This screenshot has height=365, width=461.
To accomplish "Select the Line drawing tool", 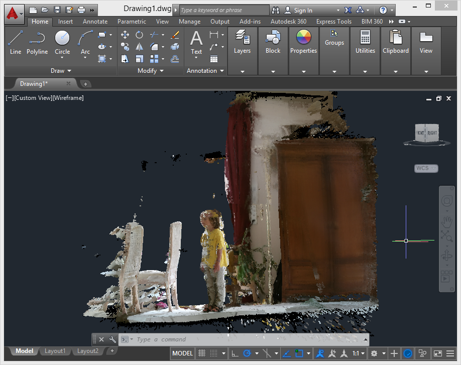I will 16,42.
